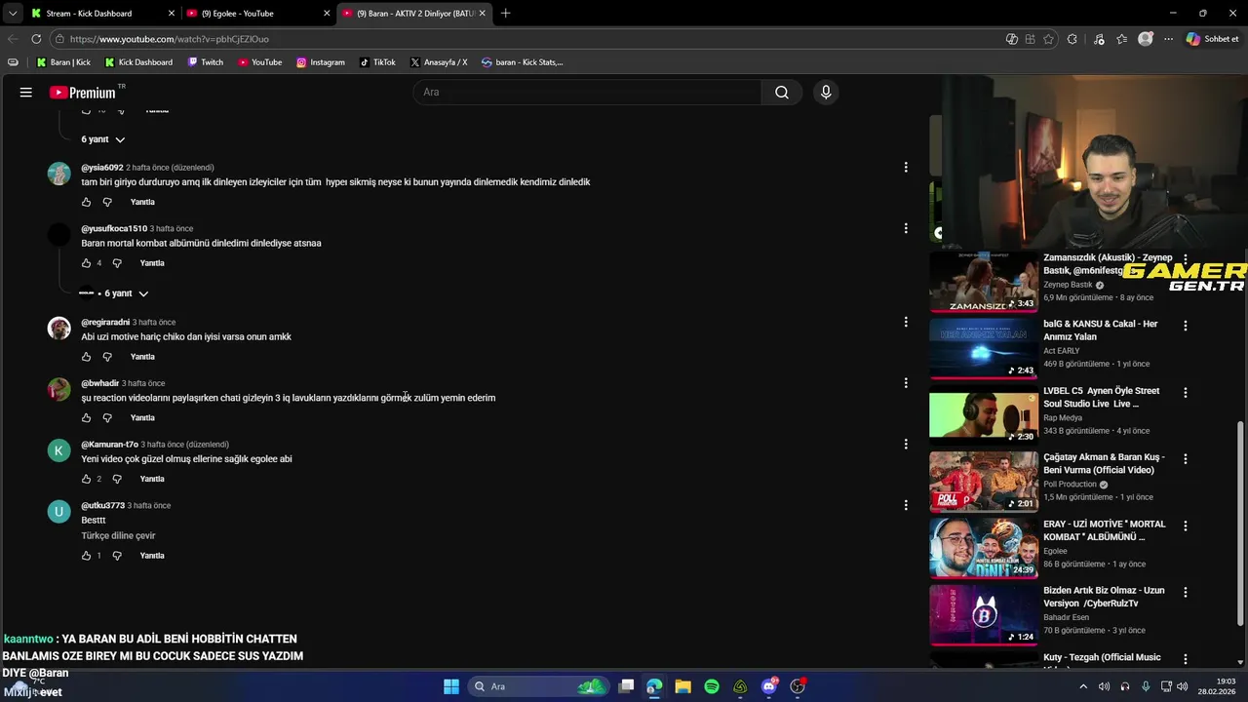Start voice search with the microphone
The height and width of the screenshot is (702, 1248).
(826, 93)
